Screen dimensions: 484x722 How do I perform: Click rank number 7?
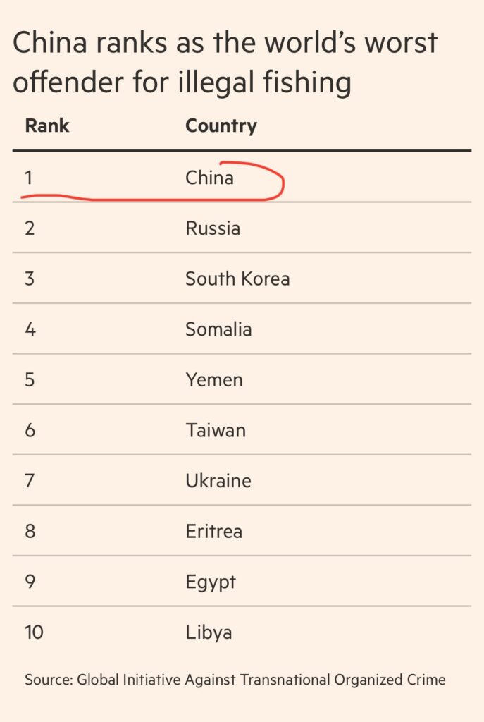tap(30, 481)
